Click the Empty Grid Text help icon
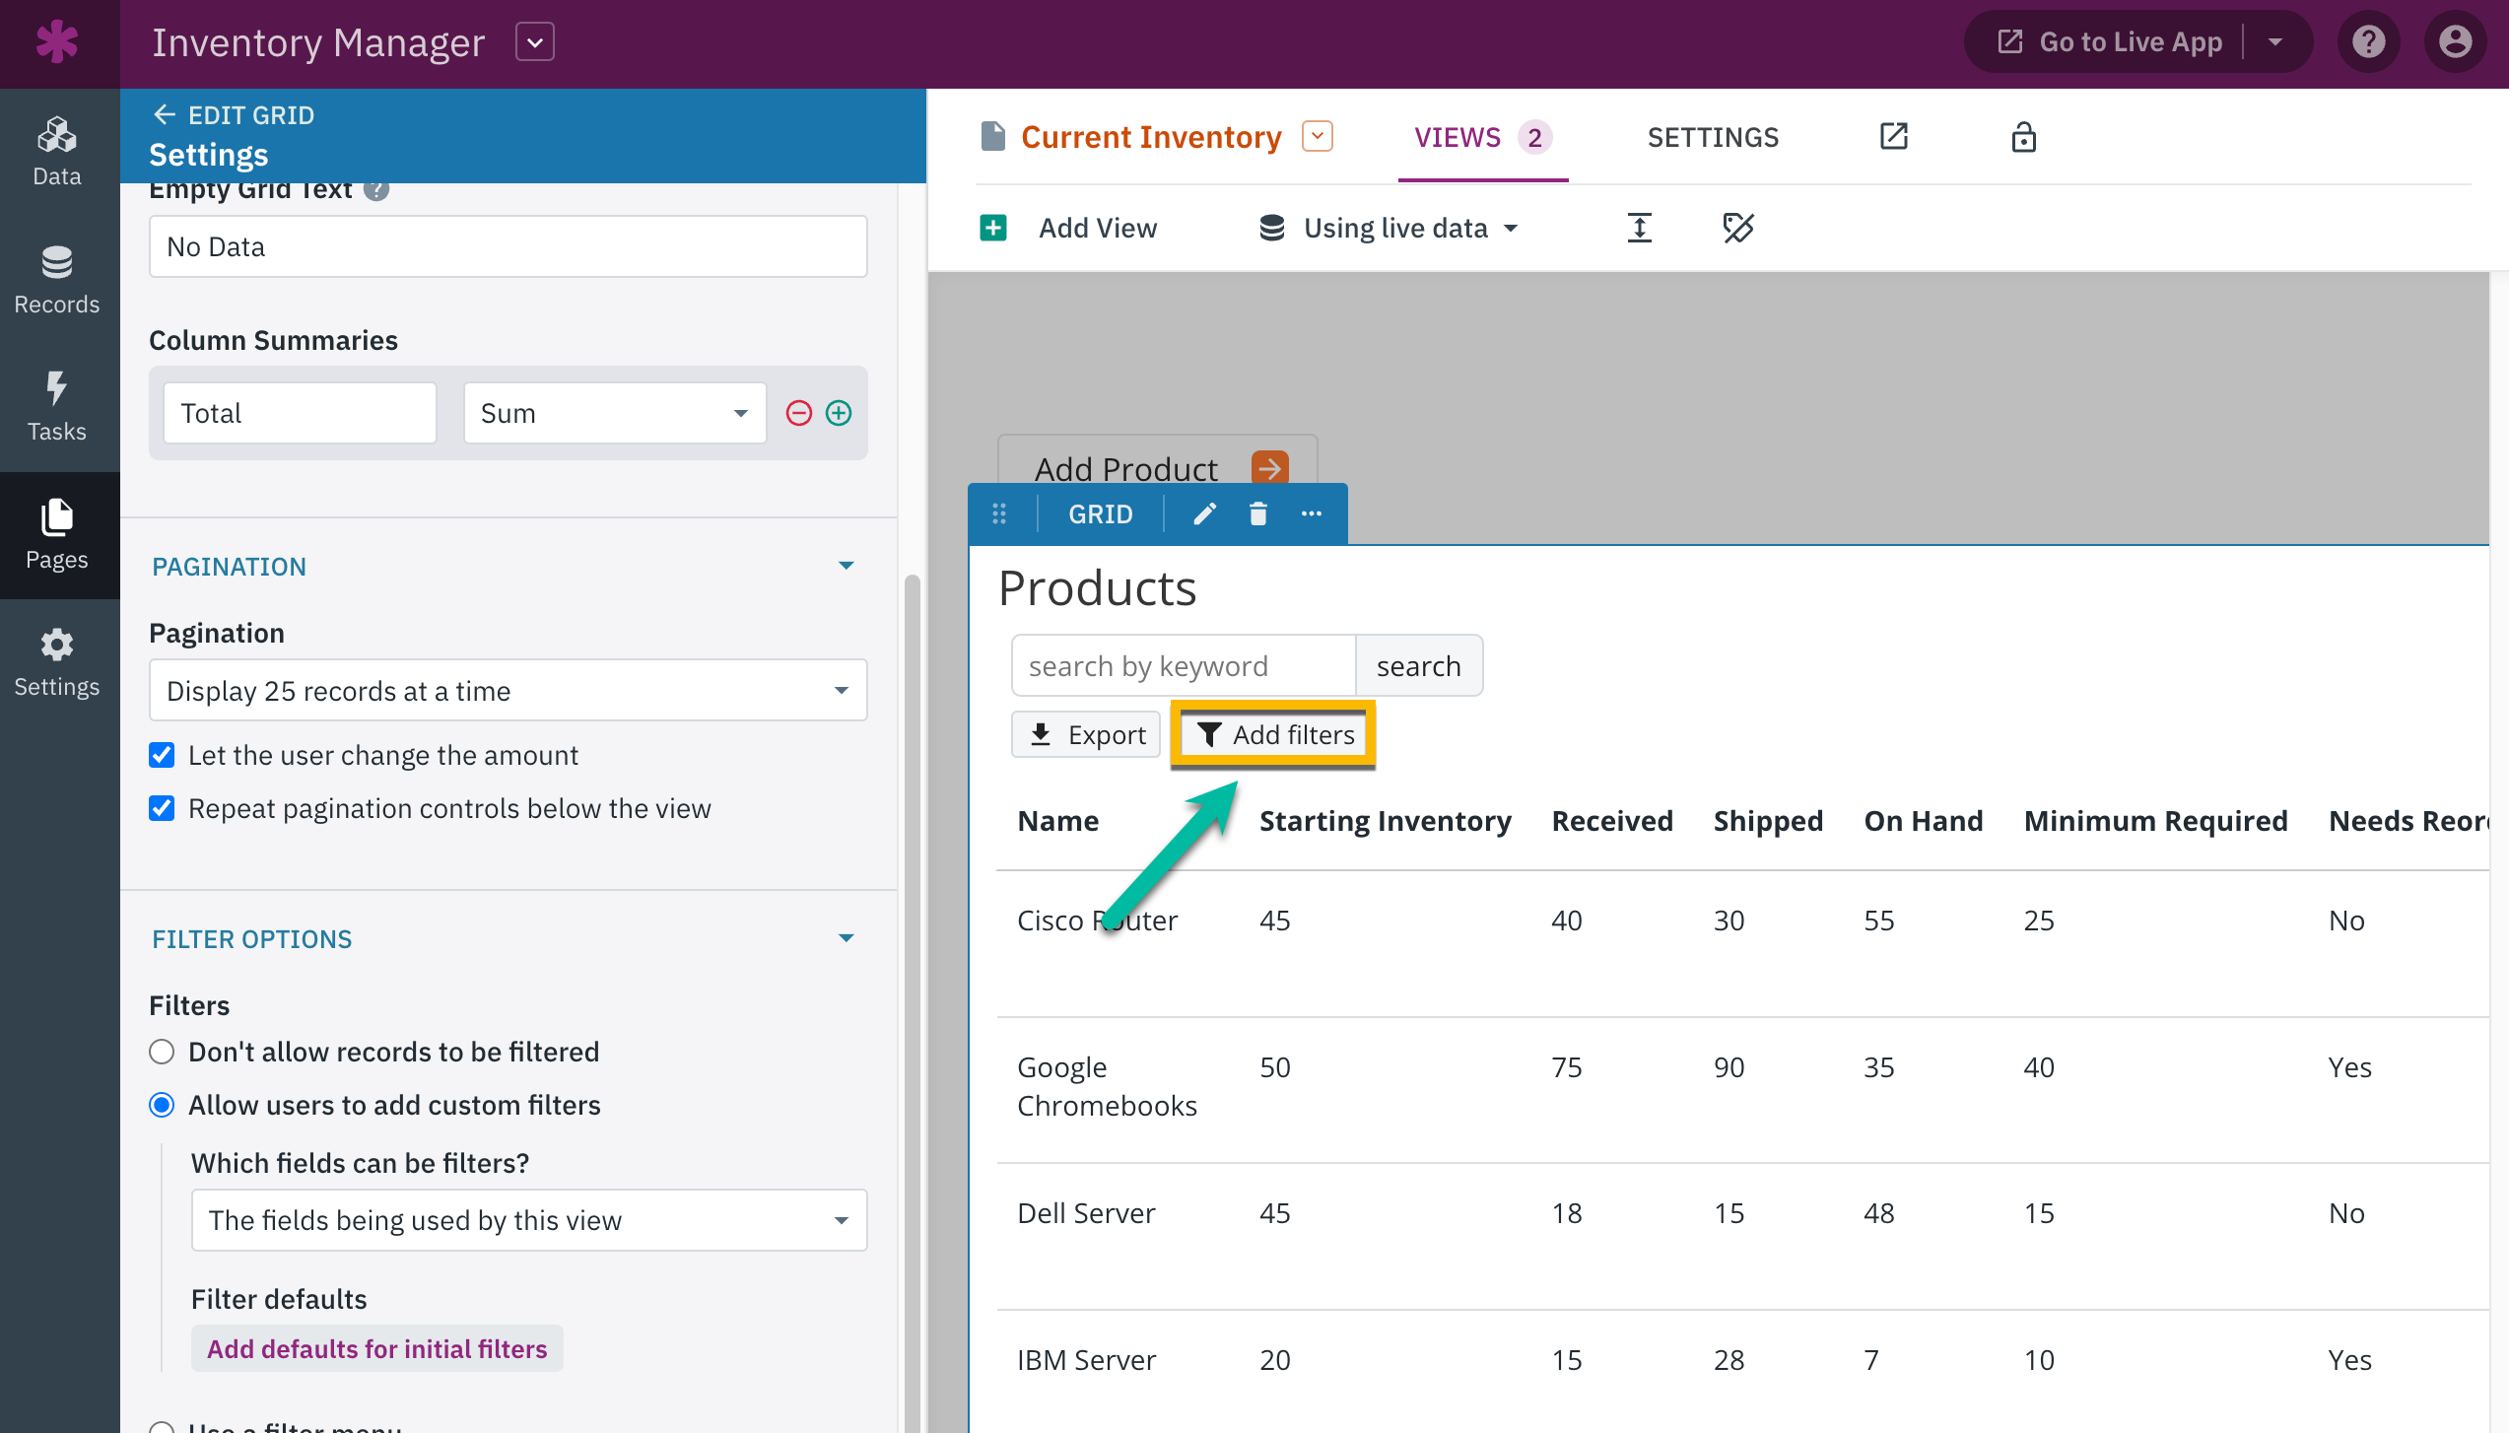 [x=375, y=189]
